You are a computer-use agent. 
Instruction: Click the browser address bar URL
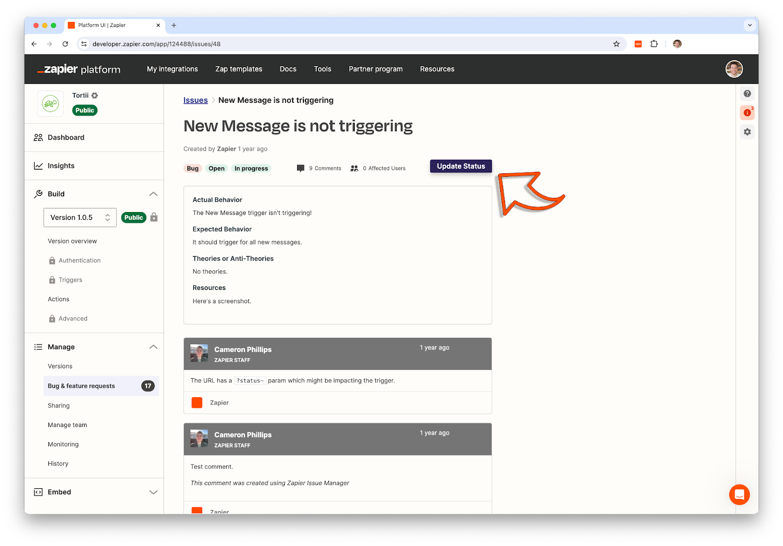click(x=157, y=44)
